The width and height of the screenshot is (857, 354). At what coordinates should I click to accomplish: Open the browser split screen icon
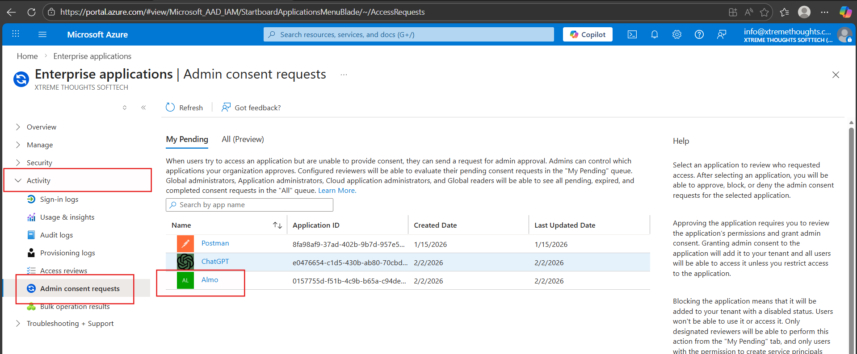pos(733,12)
